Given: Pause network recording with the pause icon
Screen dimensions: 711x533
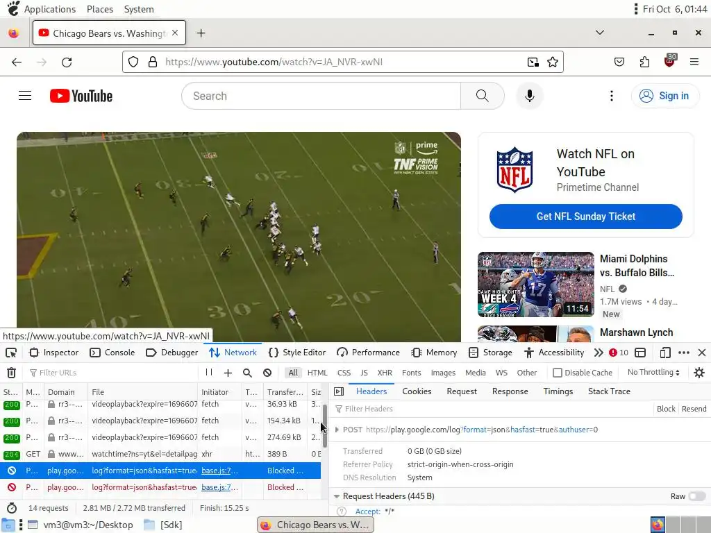Looking at the screenshot, I should point(209,372).
